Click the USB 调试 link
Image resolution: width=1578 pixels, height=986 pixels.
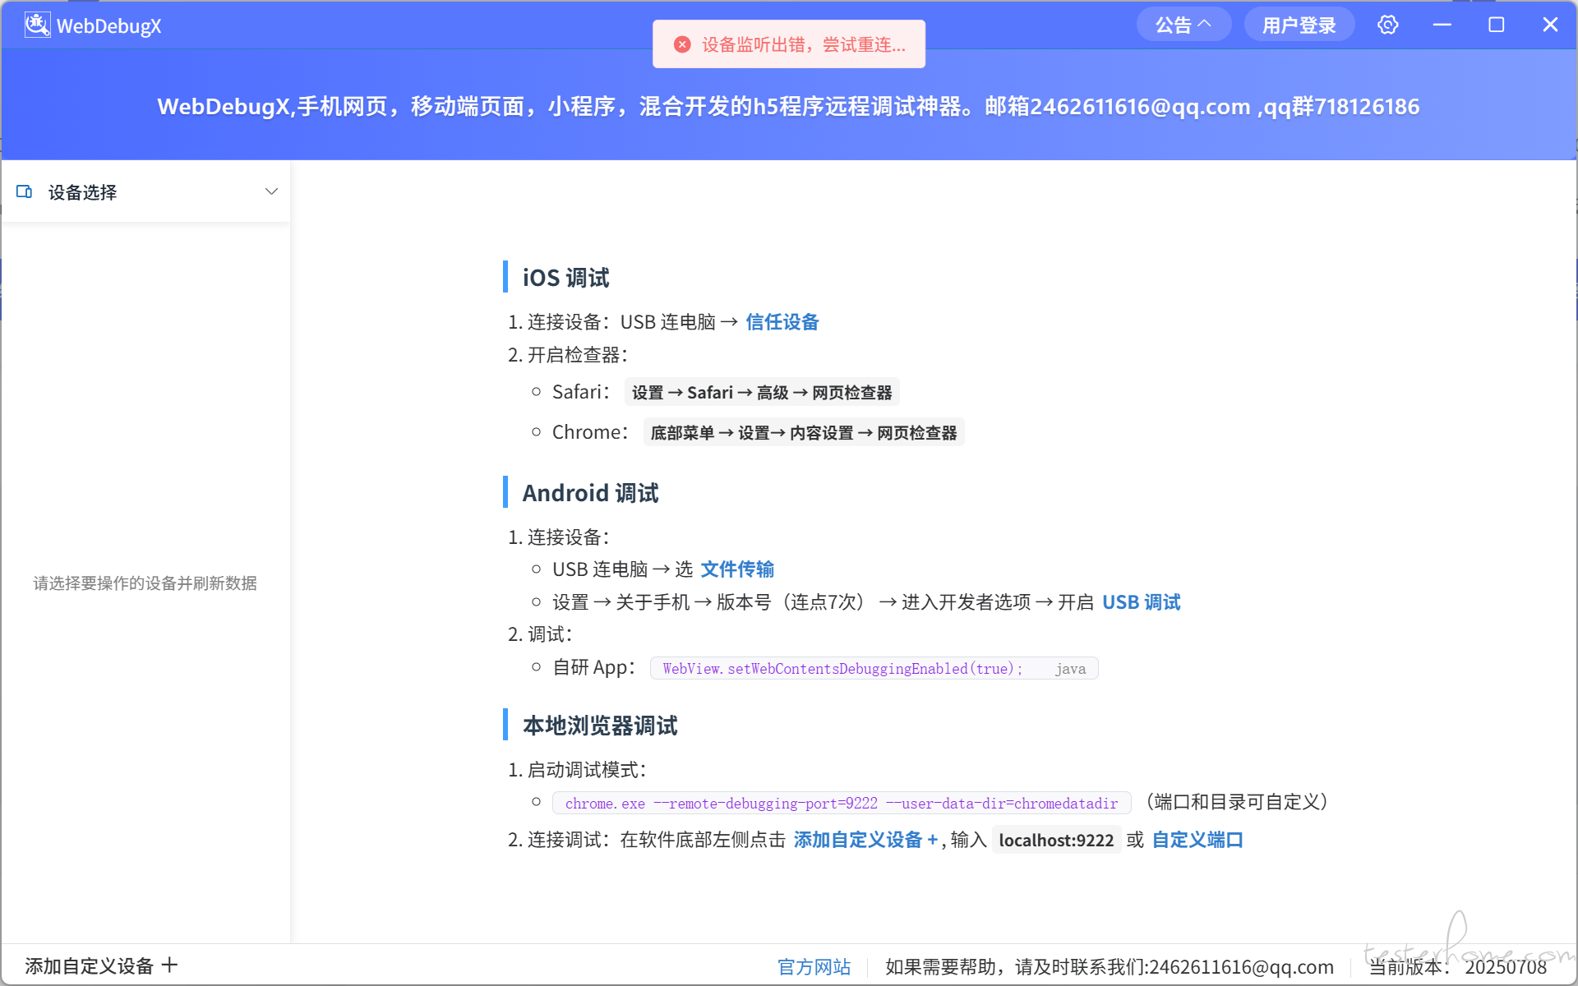[x=1141, y=602]
